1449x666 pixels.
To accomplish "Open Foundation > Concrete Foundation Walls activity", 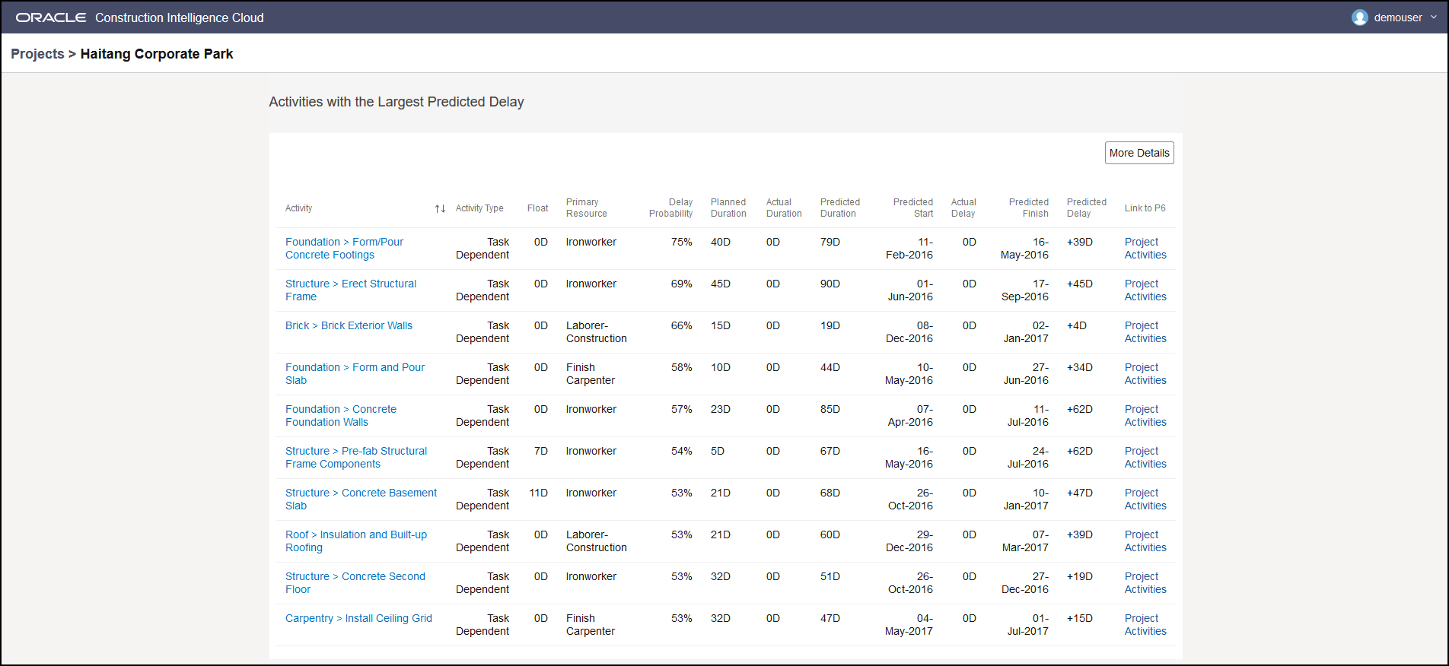I will pyautogui.click(x=341, y=416).
